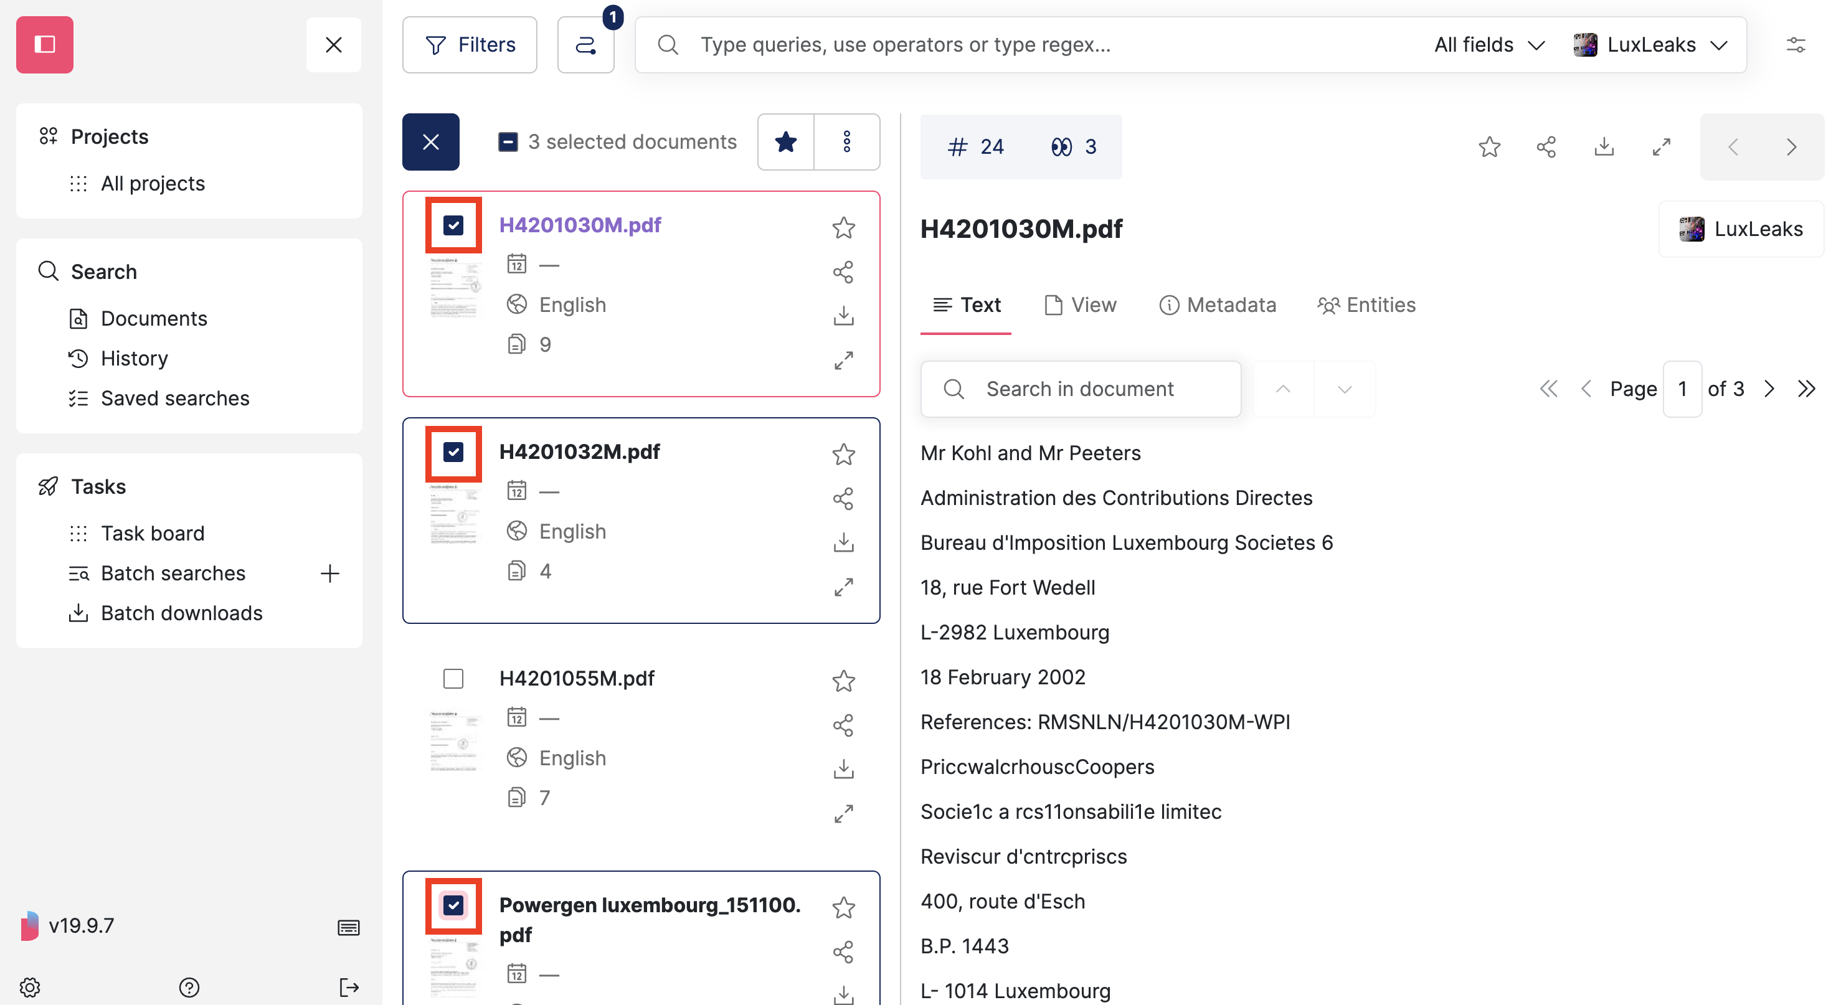The height and width of the screenshot is (1005, 1841).
Task: Toggle the sidebar with the pink button
Action: (44, 44)
